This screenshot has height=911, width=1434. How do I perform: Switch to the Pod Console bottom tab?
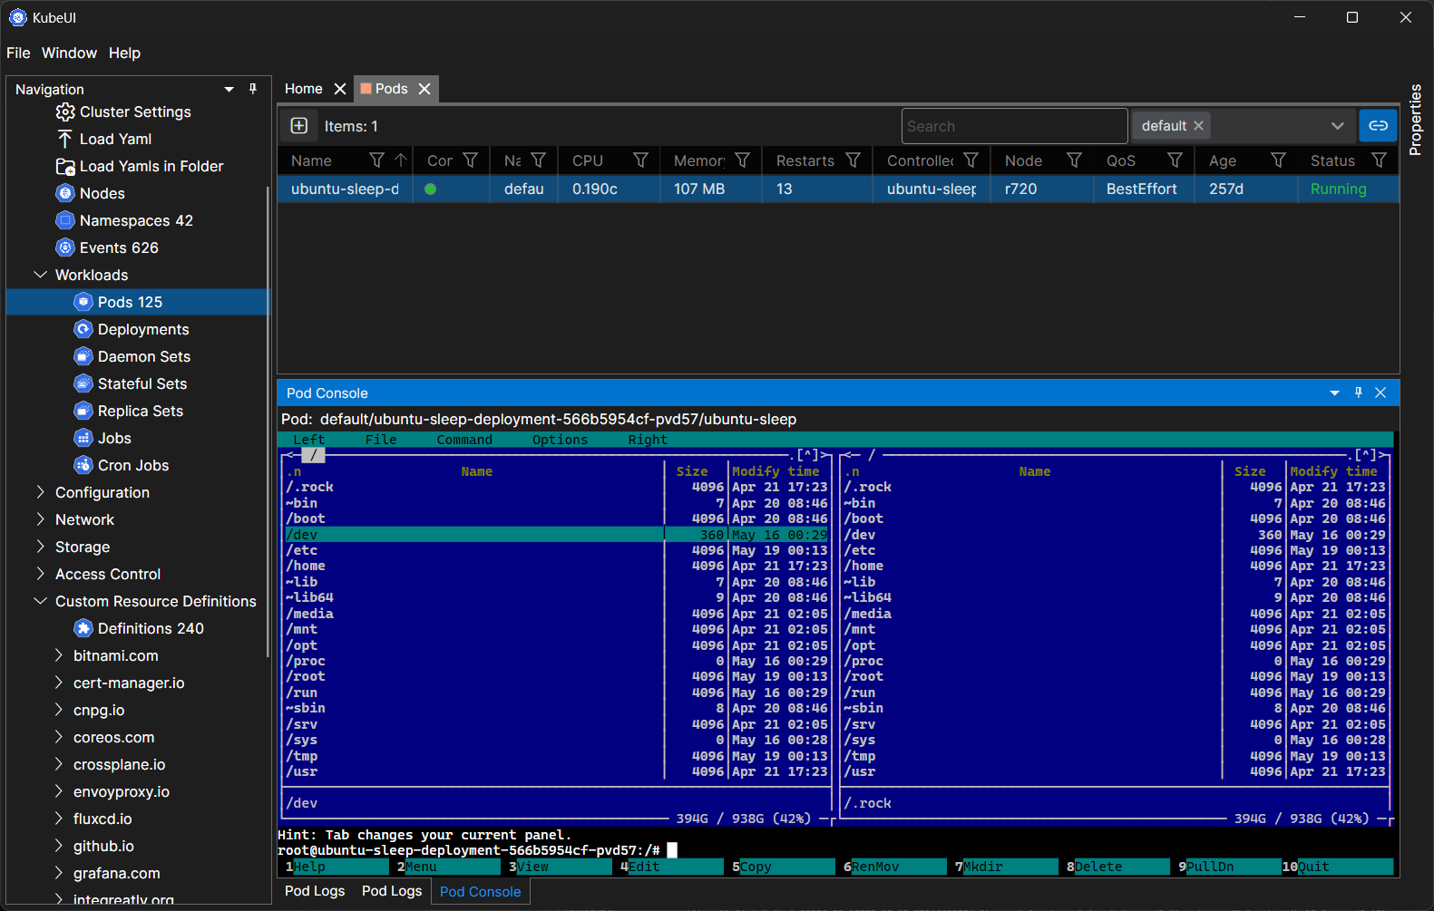pyautogui.click(x=480, y=892)
